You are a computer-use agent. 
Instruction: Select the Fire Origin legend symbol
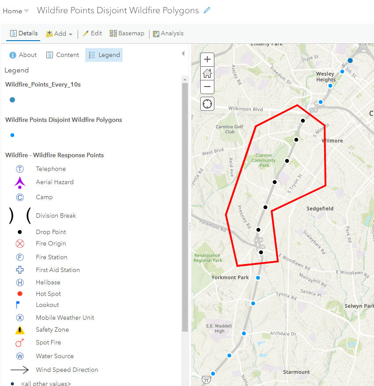[20, 243]
